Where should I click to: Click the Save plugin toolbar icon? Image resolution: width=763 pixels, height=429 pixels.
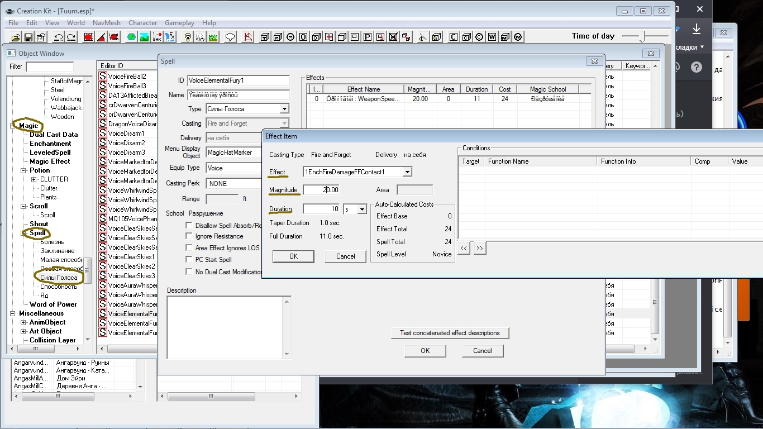(28, 37)
